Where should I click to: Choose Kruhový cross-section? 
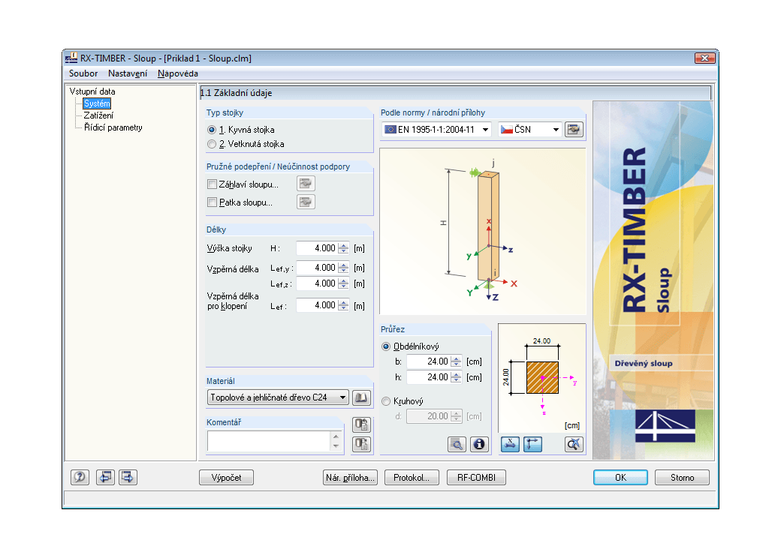(386, 401)
